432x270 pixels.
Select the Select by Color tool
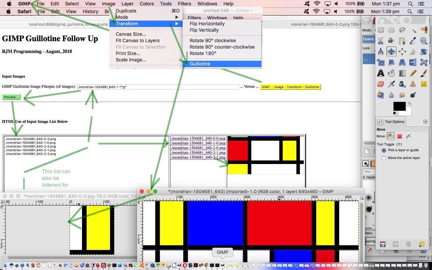tap(424, 30)
